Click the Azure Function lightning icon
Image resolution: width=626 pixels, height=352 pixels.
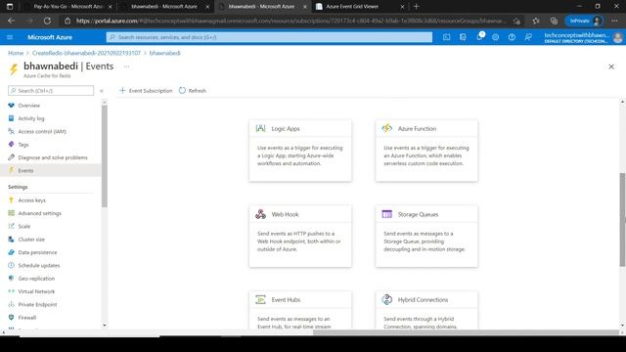387,128
